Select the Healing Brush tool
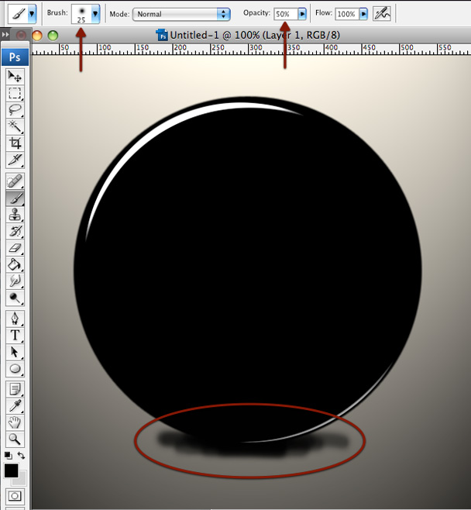Viewport: 471px width, 510px height. (x=15, y=181)
